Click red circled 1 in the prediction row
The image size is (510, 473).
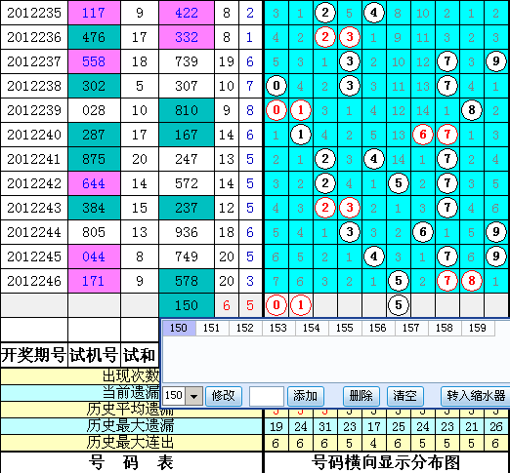click(301, 305)
